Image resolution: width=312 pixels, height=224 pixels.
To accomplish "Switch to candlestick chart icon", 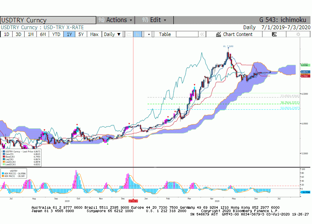I will [138, 34].
